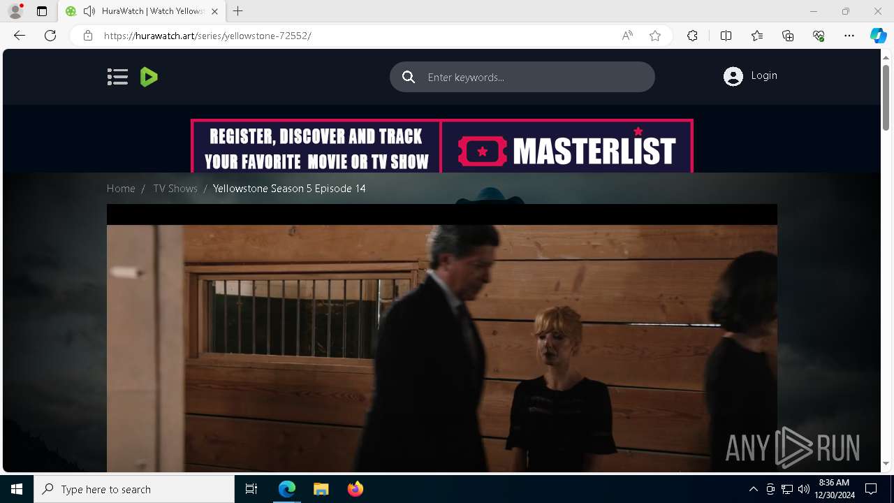Open File Explorer from taskbar
894x503 pixels.
click(321, 489)
